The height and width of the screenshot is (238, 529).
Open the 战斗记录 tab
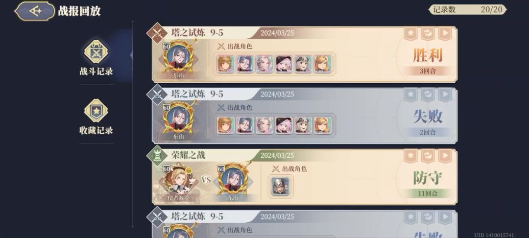click(96, 58)
